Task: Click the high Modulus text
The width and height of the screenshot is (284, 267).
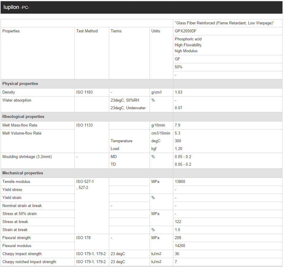Action: pos(186,51)
